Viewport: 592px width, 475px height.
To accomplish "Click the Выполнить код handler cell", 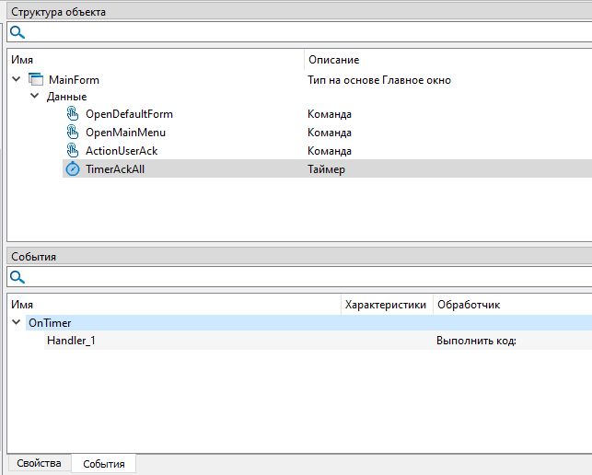I will (476, 341).
